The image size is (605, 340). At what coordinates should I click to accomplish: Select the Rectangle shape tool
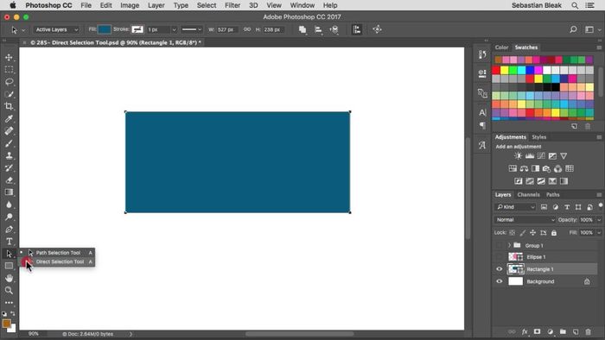pyautogui.click(x=9, y=266)
